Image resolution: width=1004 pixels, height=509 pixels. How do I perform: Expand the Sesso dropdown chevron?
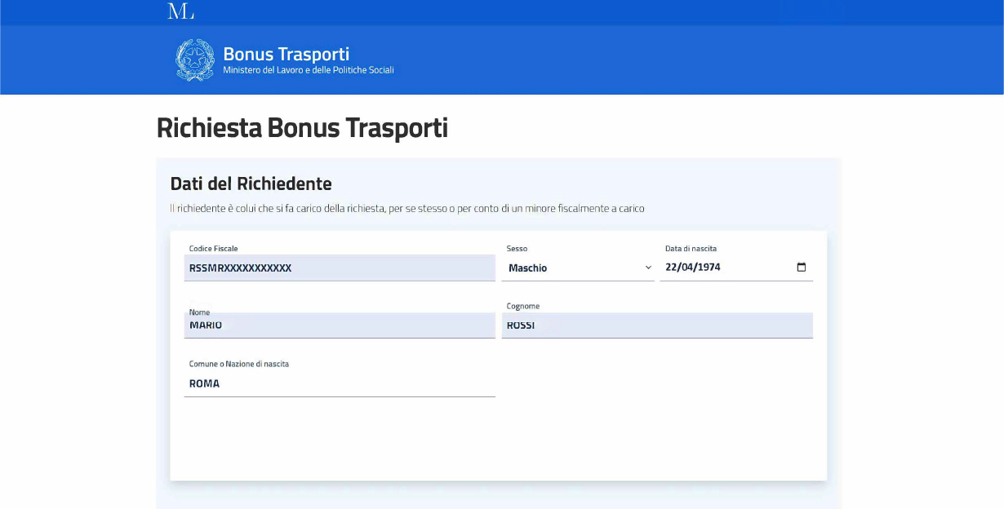[648, 268]
